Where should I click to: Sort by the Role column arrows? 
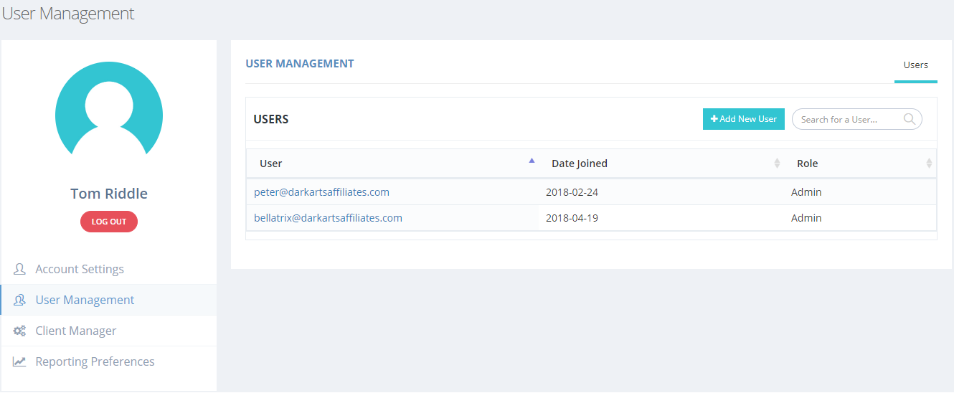pyautogui.click(x=929, y=164)
